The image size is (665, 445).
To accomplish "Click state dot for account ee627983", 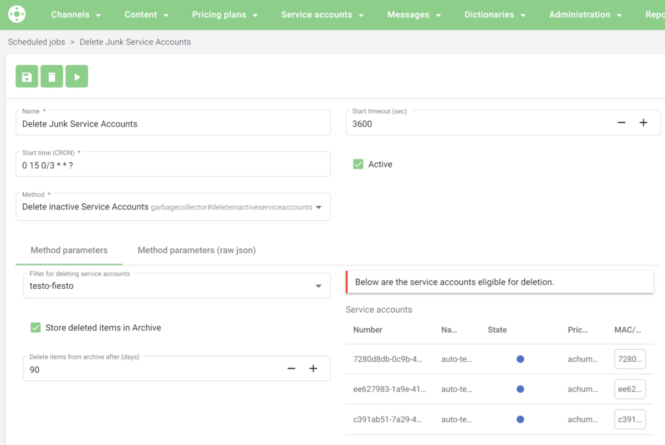I will pos(520,389).
